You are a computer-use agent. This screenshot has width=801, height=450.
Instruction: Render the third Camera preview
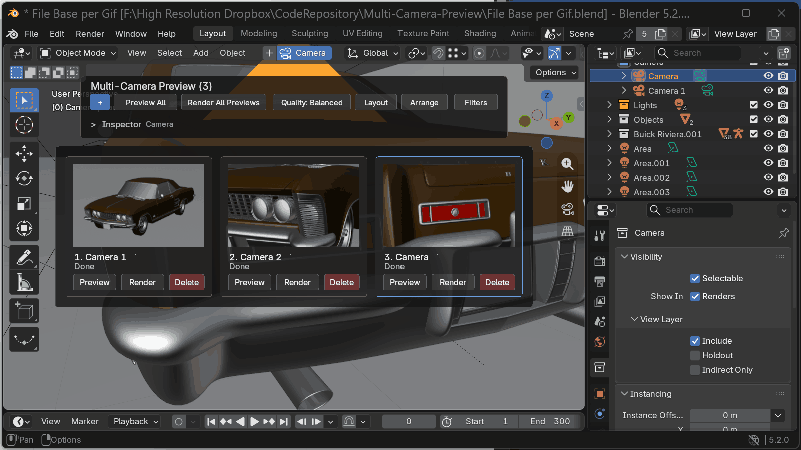click(x=453, y=282)
